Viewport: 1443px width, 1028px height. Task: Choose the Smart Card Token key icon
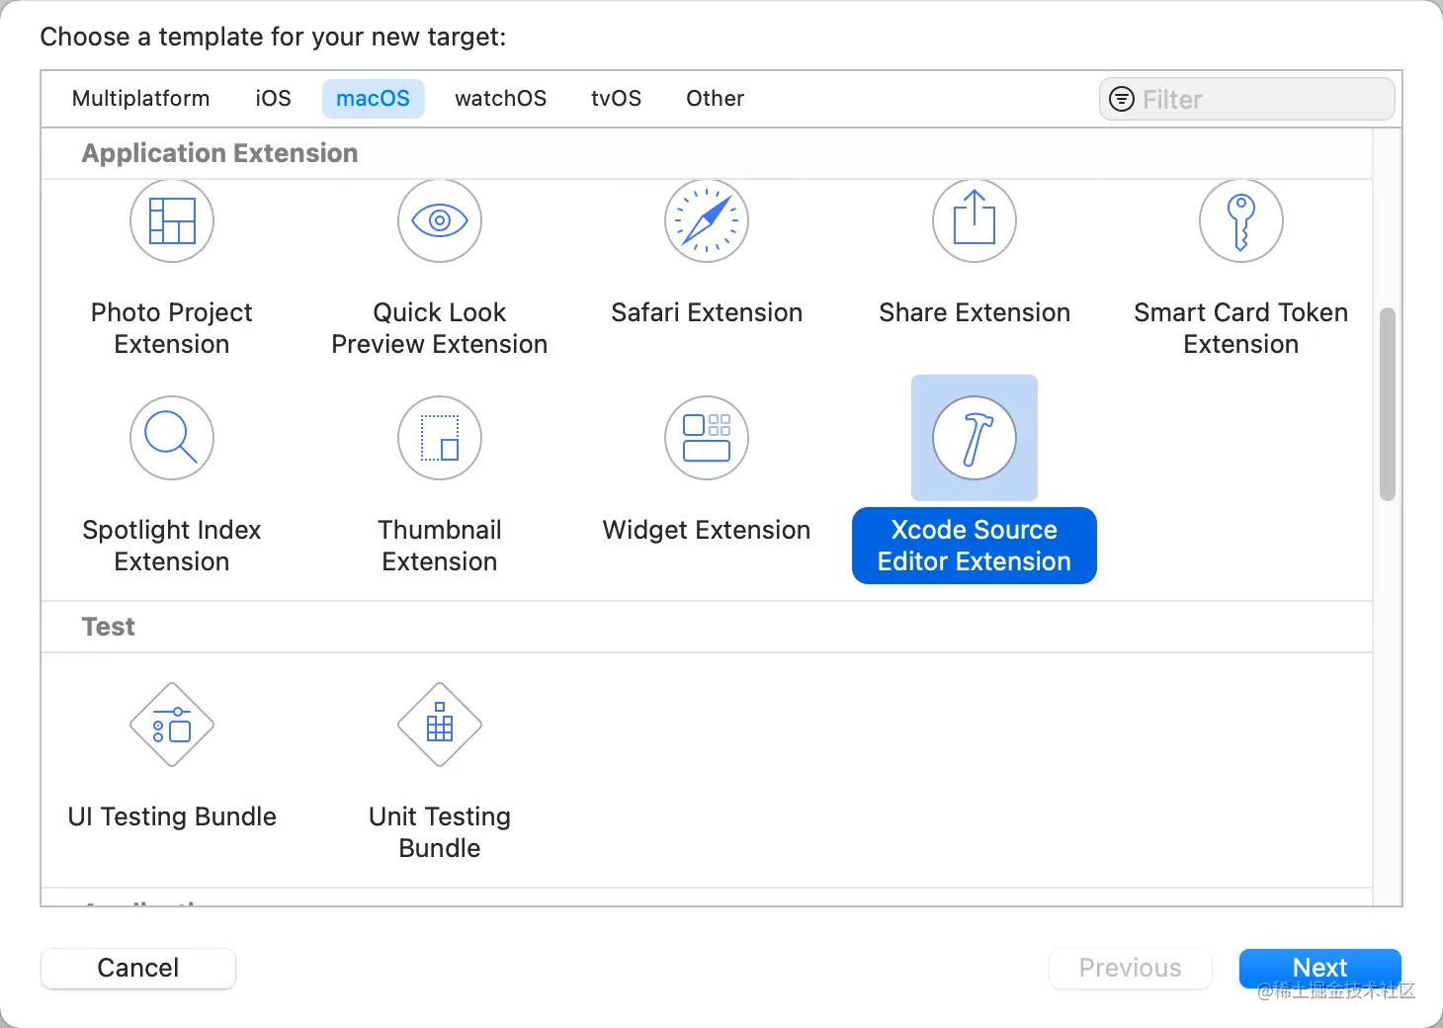pyautogui.click(x=1241, y=220)
